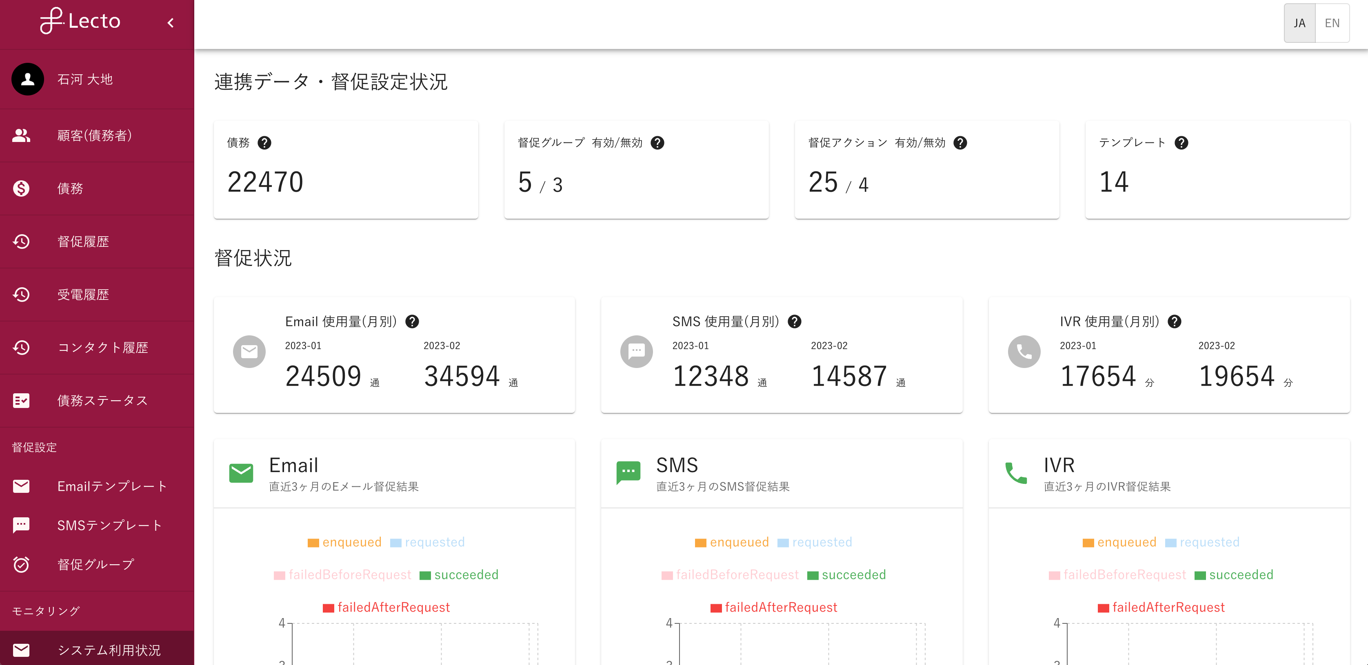Show help for SMS 使用量(月別)
1368x665 pixels.
click(x=795, y=321)
